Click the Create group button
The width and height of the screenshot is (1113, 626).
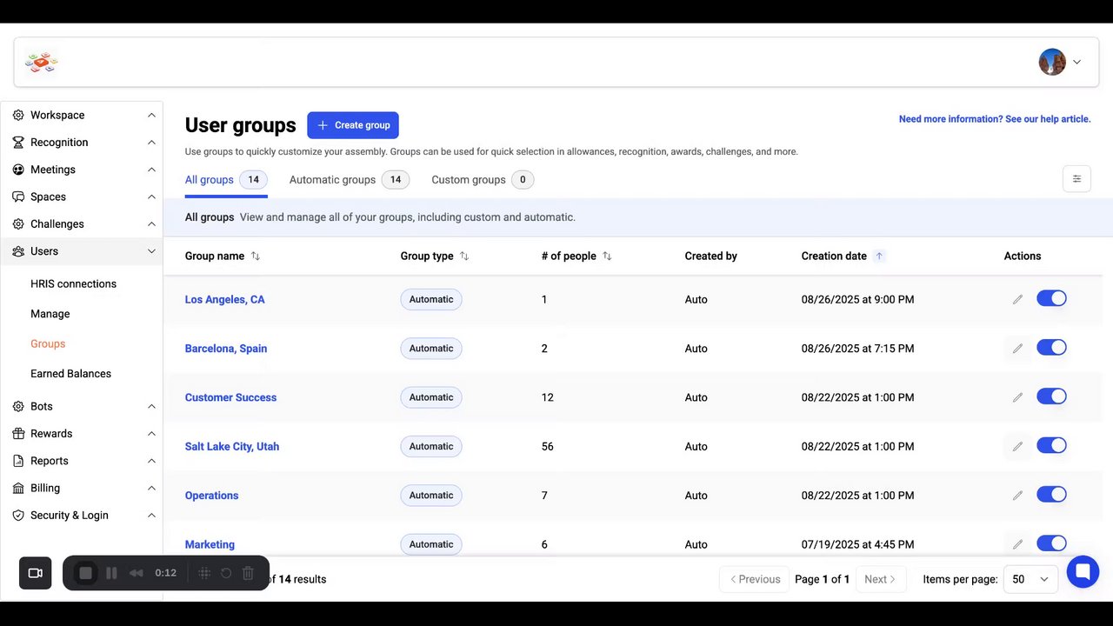pos(353,125)
